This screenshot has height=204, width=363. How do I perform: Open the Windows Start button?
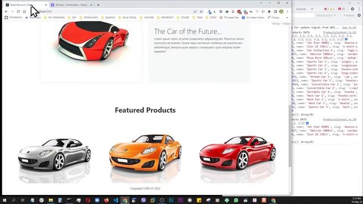(5, 200)
